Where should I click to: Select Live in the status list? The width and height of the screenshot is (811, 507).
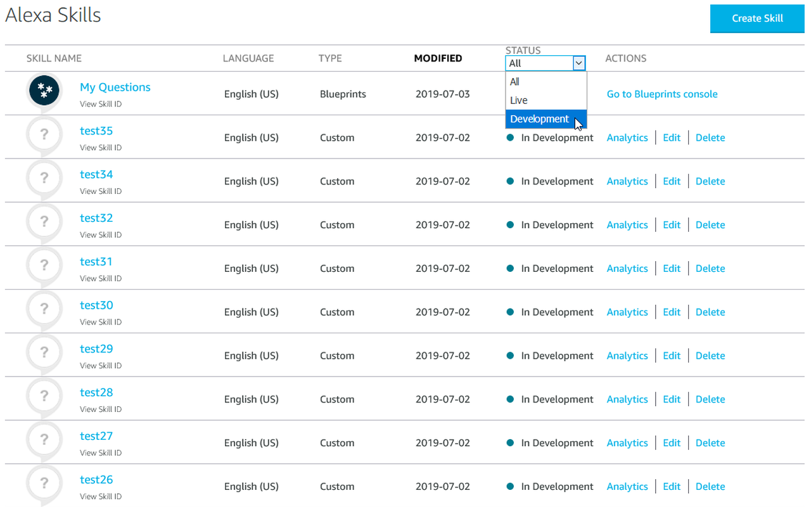click(x=546, y=100)
